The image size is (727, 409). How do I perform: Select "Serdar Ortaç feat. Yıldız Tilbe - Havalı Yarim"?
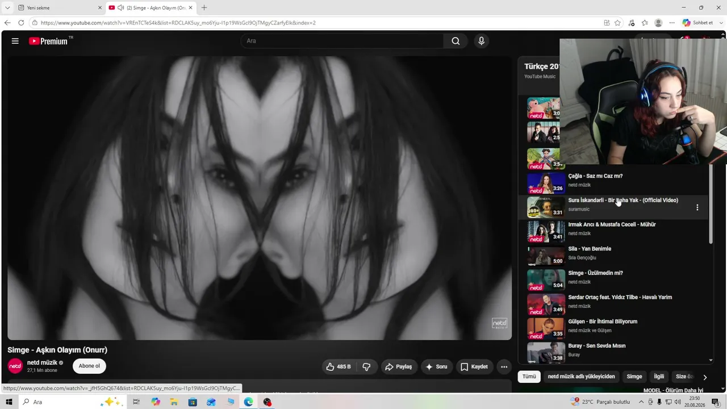tap(620, 297)
